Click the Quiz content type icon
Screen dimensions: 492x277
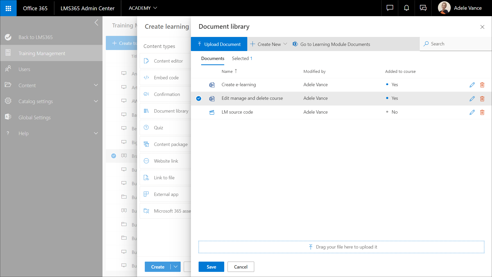pos(146,127)
